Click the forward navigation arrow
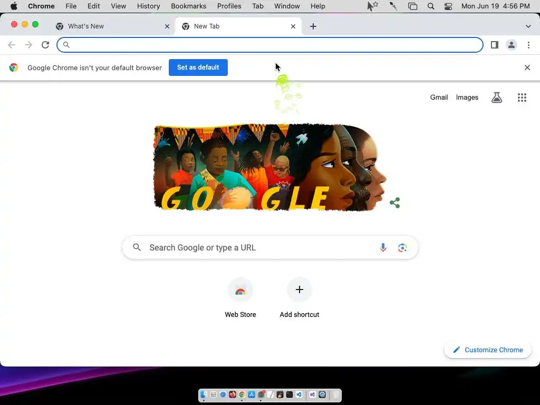This screenshot has width=540, height=405. tap(28, 45)
